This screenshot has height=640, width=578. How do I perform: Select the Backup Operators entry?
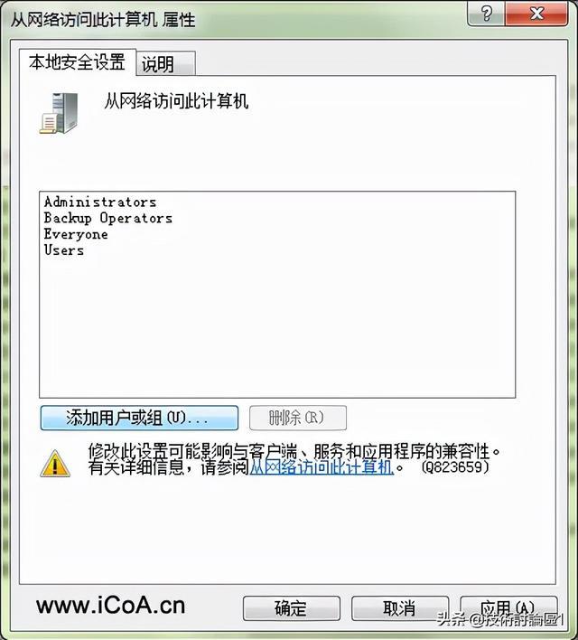(x=108, y=218)
